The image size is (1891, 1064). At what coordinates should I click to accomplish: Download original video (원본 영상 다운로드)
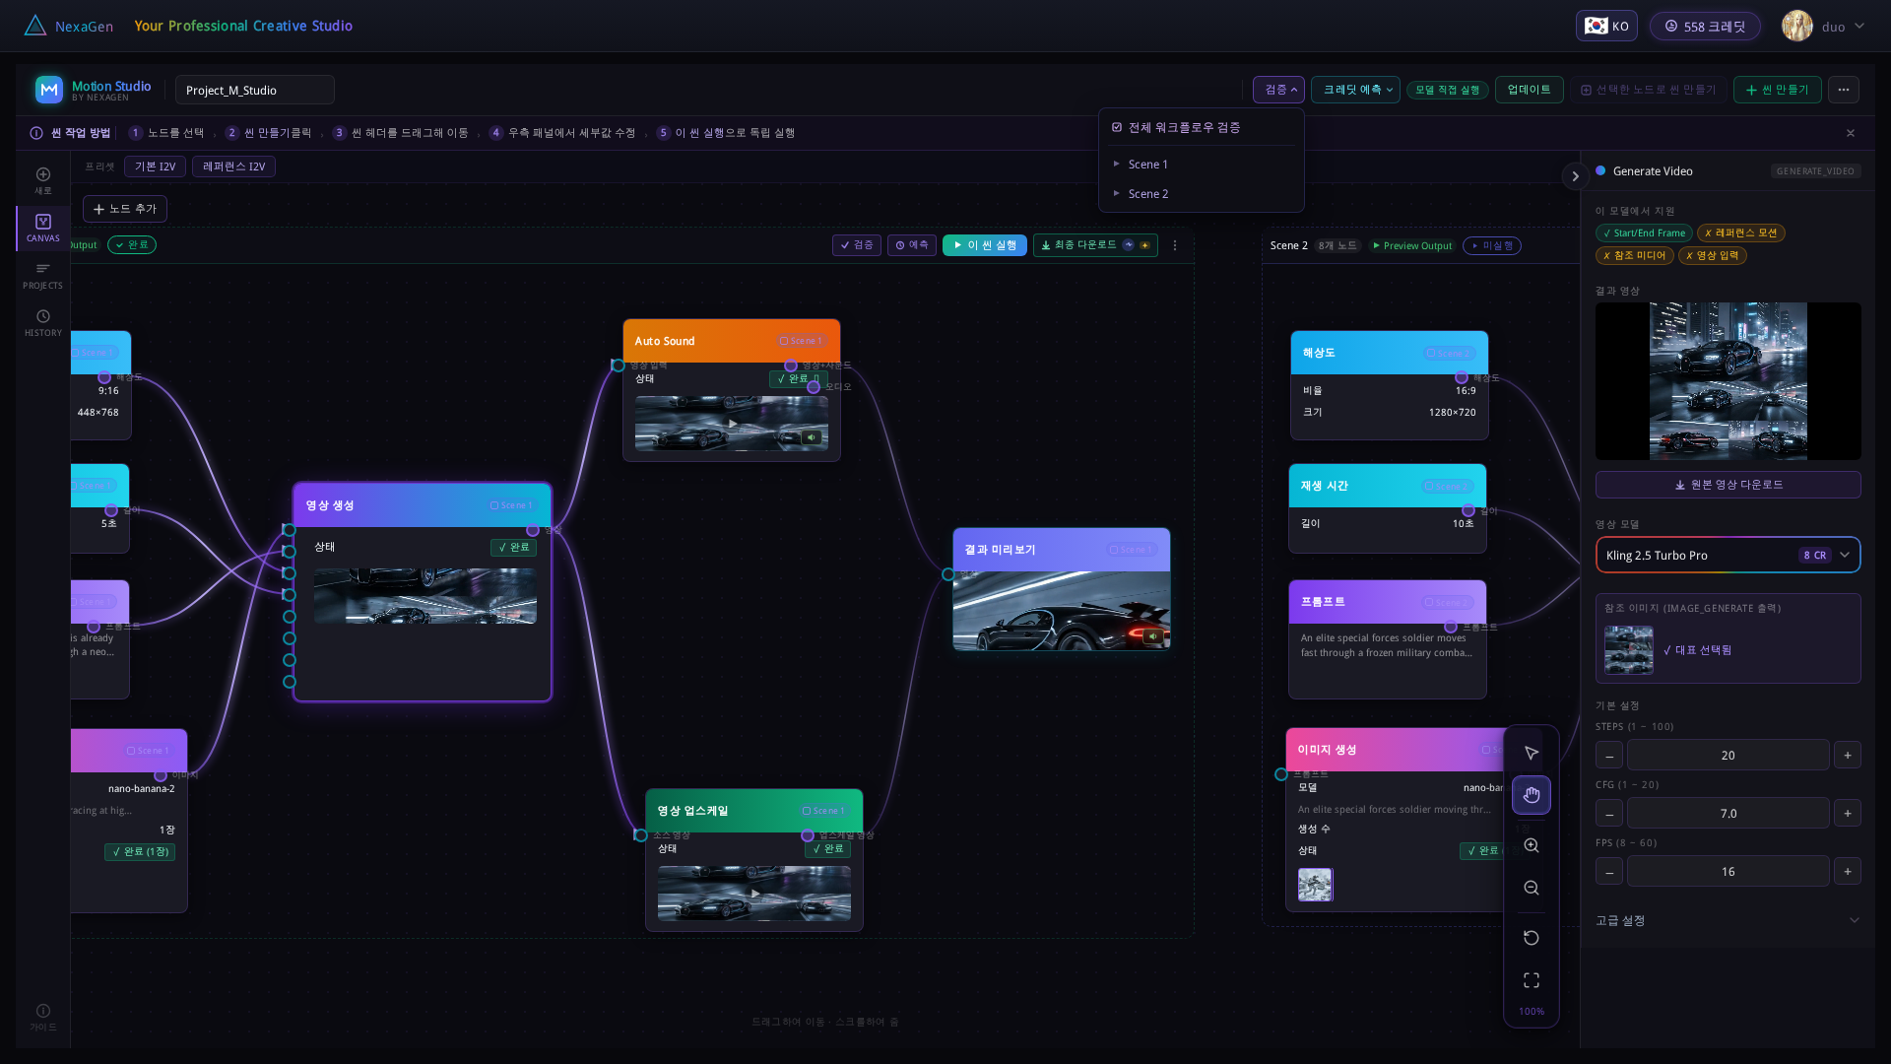click(1728, 485)
